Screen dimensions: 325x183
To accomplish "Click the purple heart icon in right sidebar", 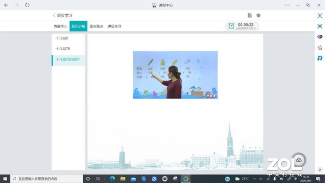I will point(320,37).
